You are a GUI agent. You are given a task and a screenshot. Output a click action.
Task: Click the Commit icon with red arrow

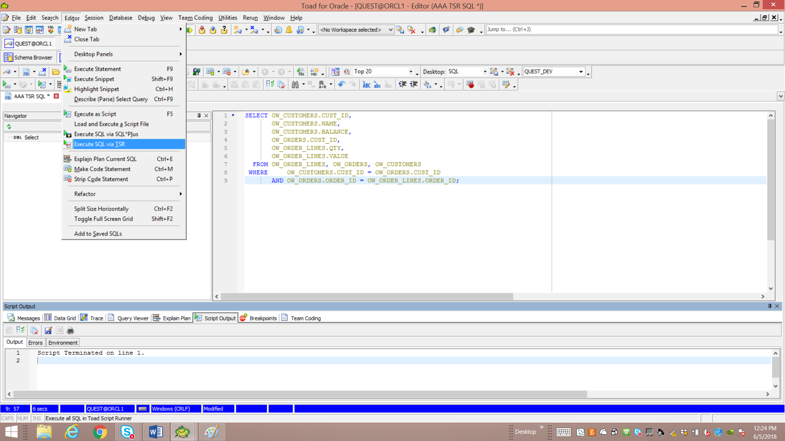click(202, 30)
